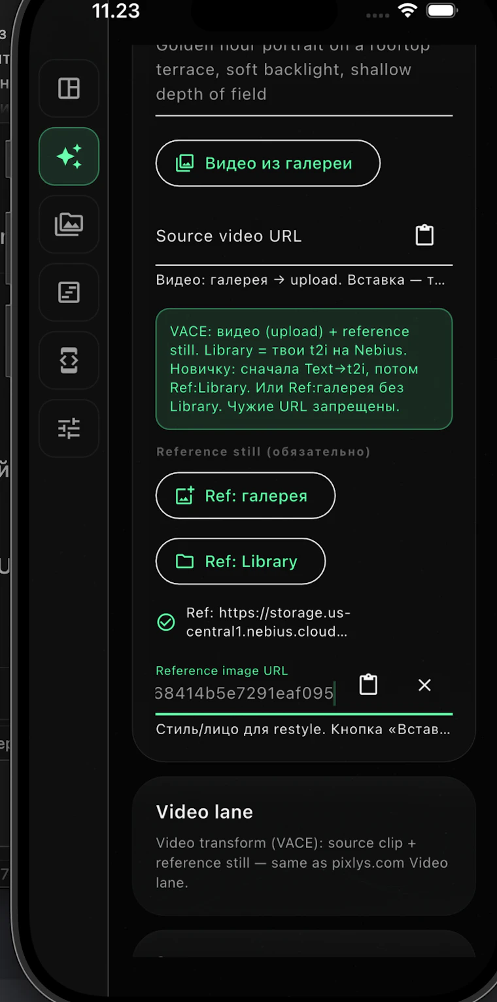Tap the Reference still (обязательно) label
This screenshot has height=1002, width=497.
coord(264,452)
